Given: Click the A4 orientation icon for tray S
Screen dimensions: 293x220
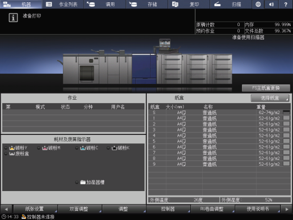Looking at the screenshot, I should (184, 113).
